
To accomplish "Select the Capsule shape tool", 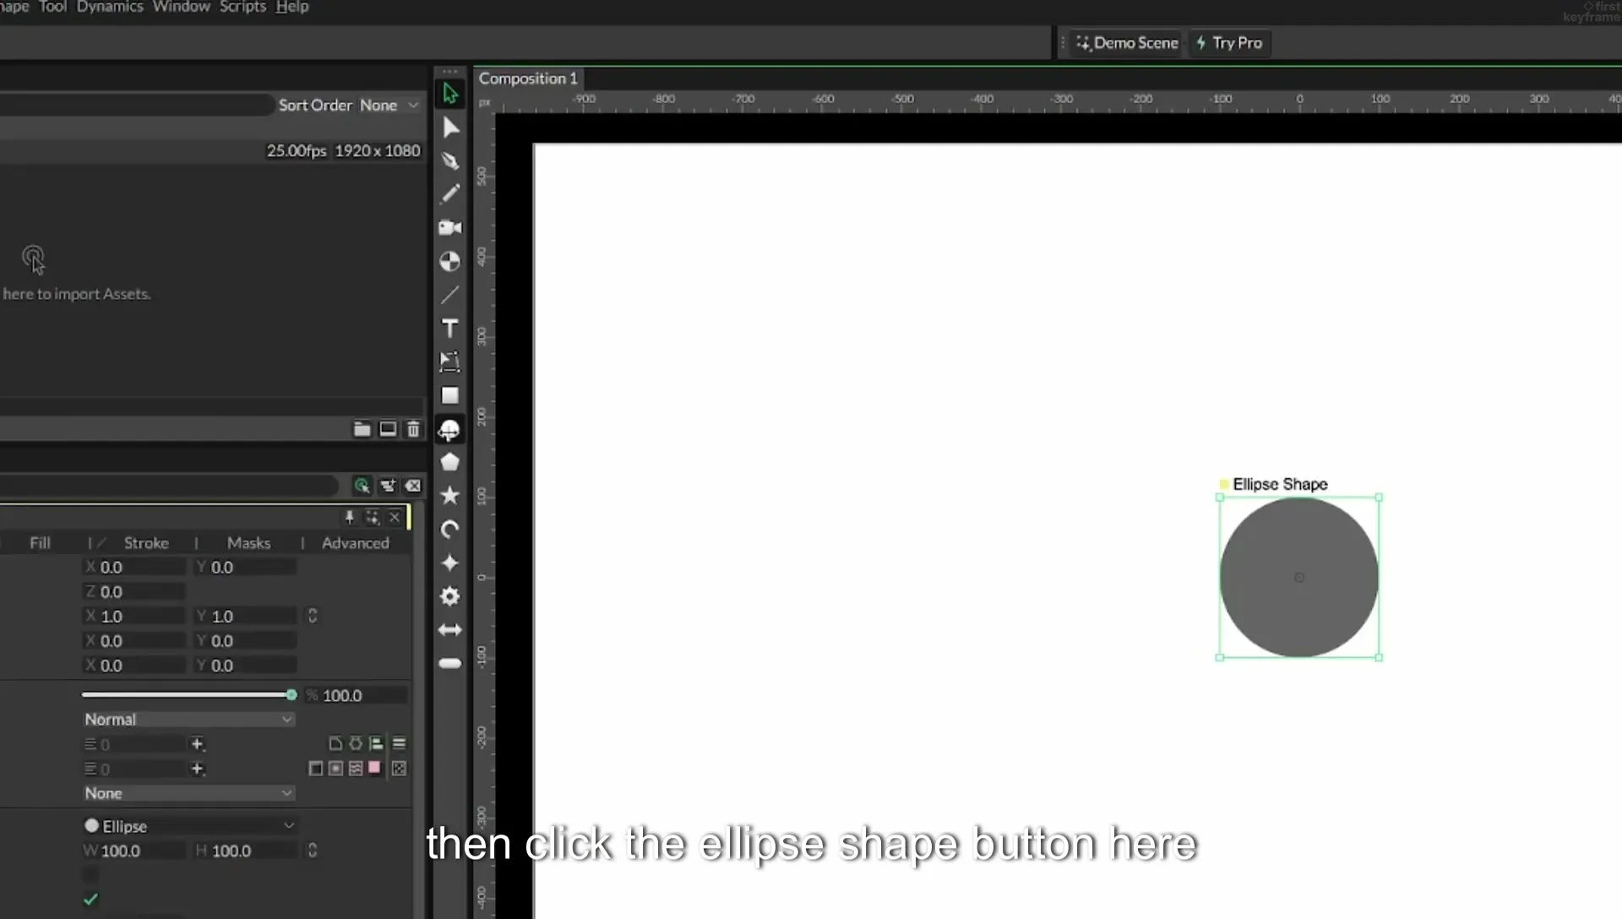I will 450,664.
